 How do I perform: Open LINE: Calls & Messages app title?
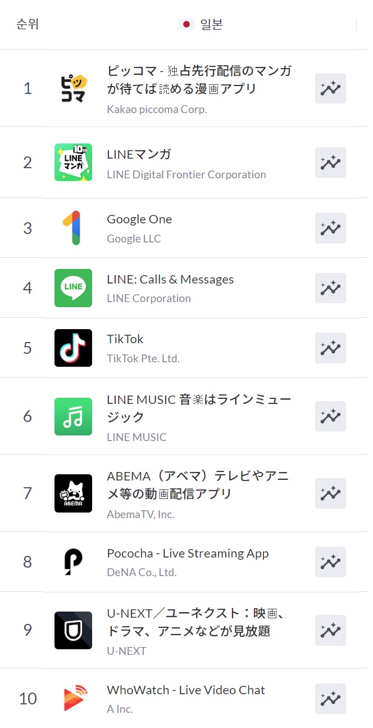170,280
